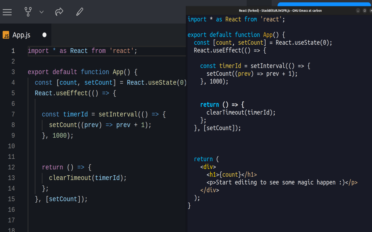Click line number 15 in StackBlitz gutter
This screenshot has width=372, height=232.
[x=11, y=199]
